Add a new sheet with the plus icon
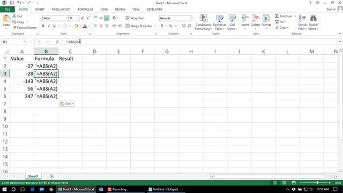Screen dimensions: 343x193 tap(51, 176)
